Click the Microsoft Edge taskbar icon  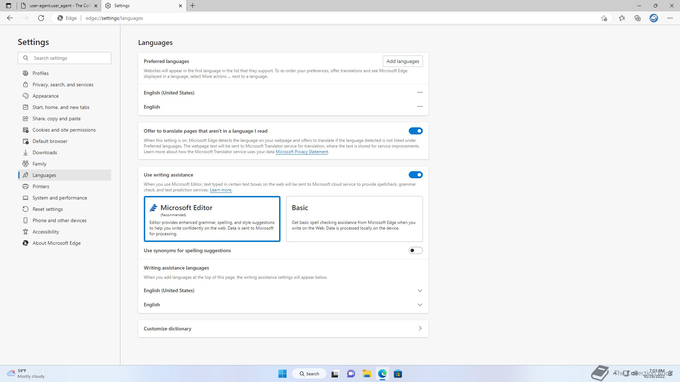(x=382, y=374)
